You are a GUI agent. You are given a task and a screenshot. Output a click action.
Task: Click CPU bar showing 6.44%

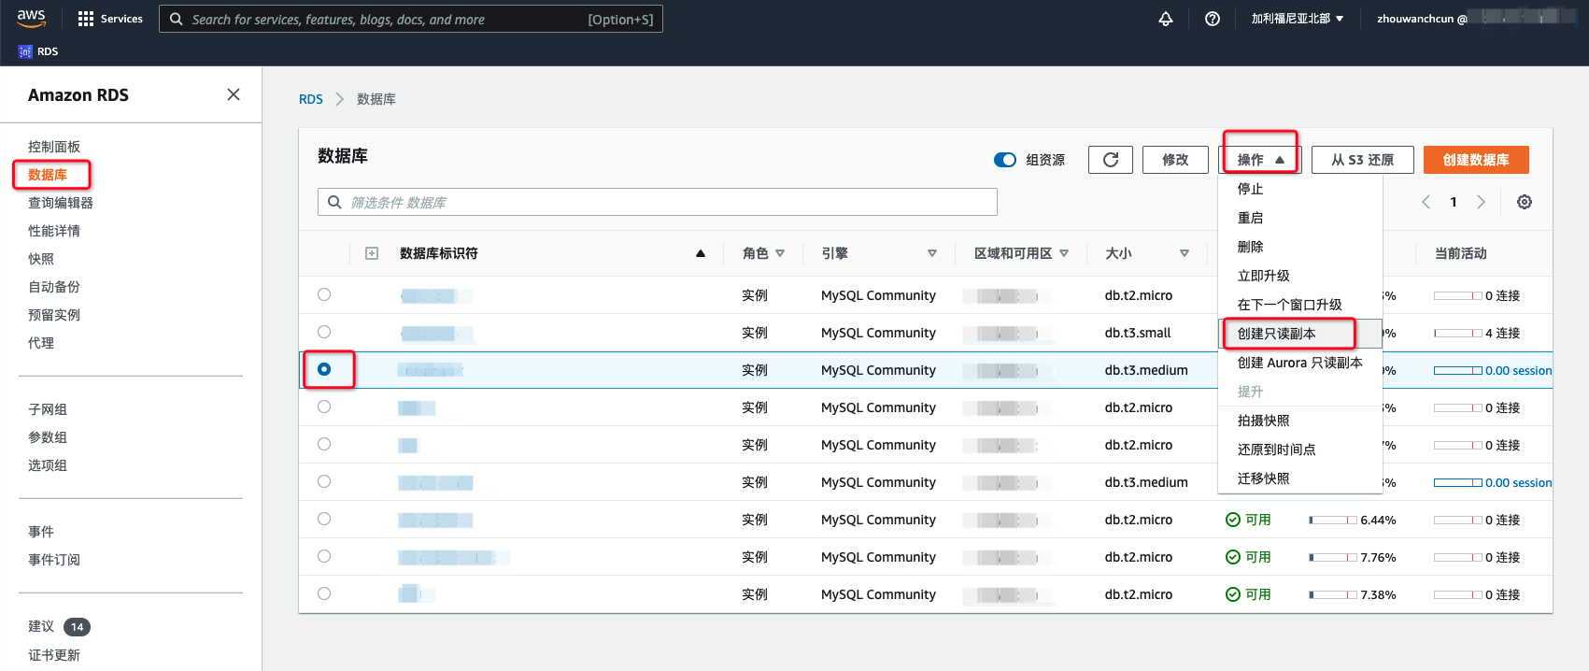[x=1333, y=520]
